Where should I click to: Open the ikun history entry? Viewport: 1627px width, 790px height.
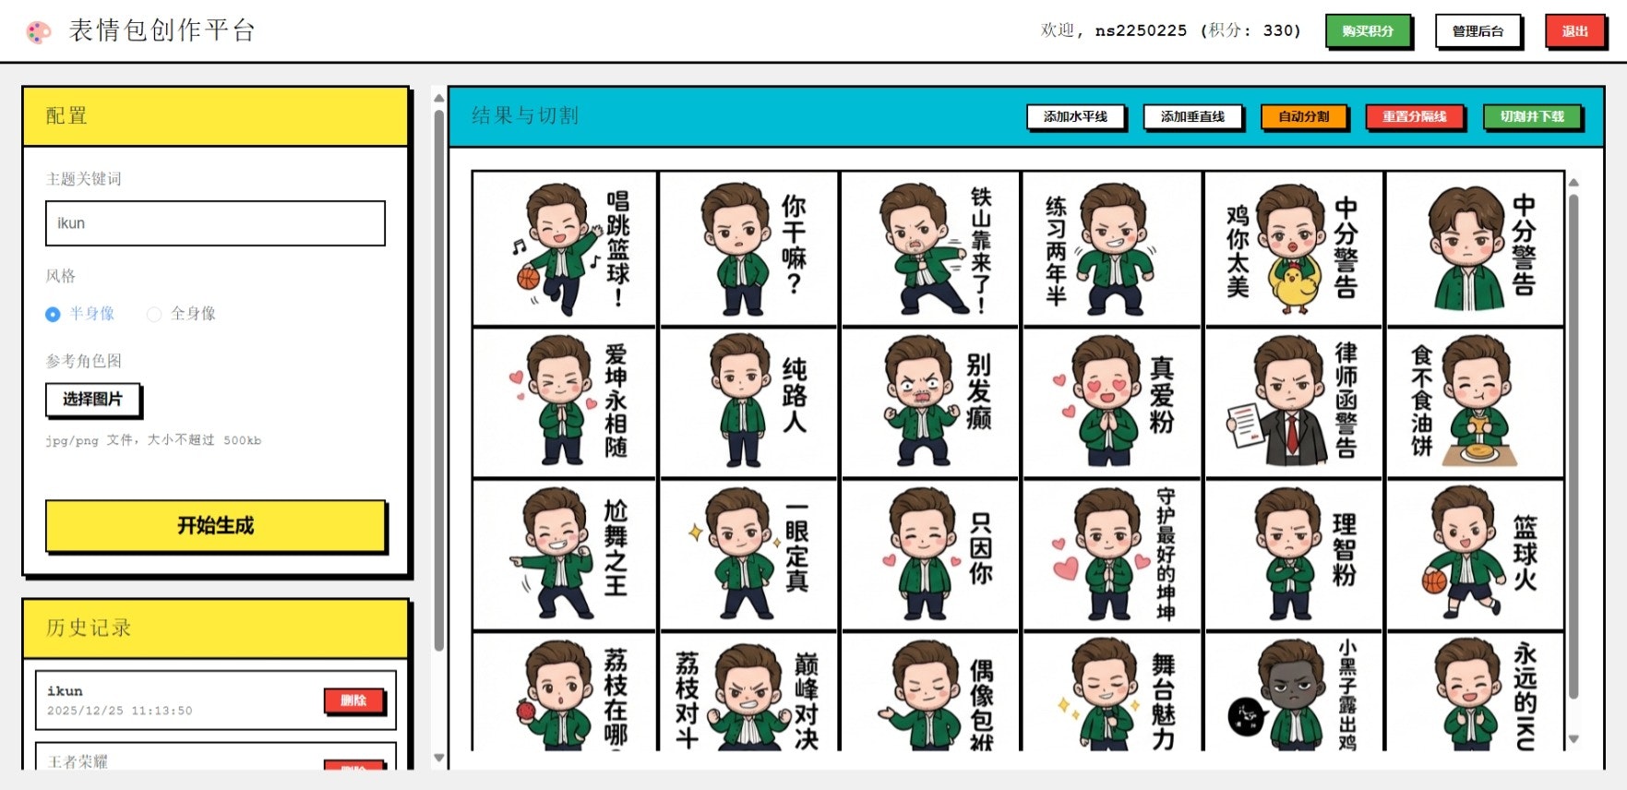215,700
